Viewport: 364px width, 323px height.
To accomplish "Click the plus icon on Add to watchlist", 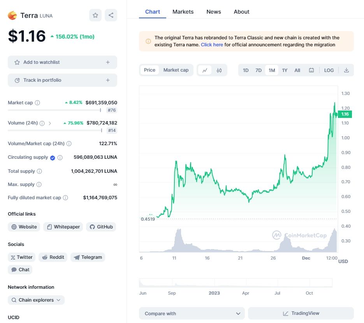I will pos(108,62).
